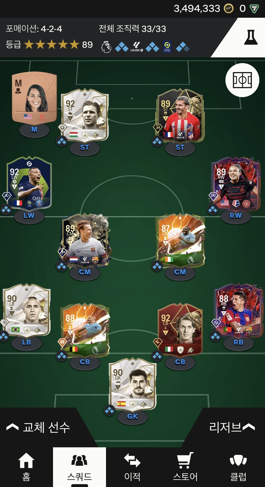Tap the Premier League chemistry icon

[106, 47]
